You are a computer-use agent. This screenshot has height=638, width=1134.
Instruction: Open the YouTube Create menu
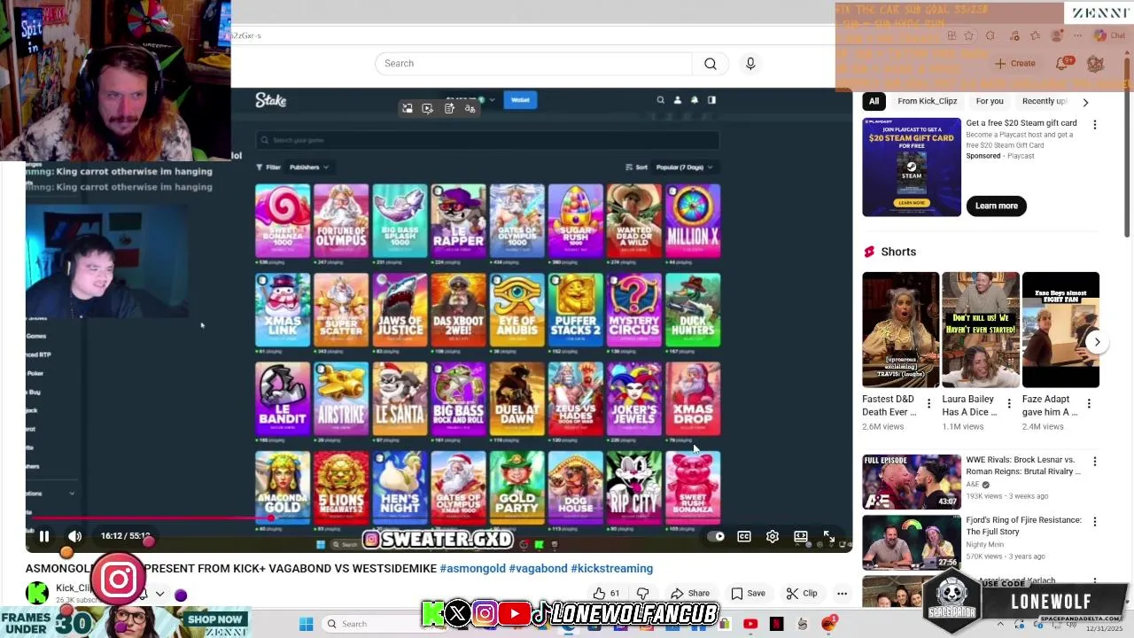[1014, 64]
